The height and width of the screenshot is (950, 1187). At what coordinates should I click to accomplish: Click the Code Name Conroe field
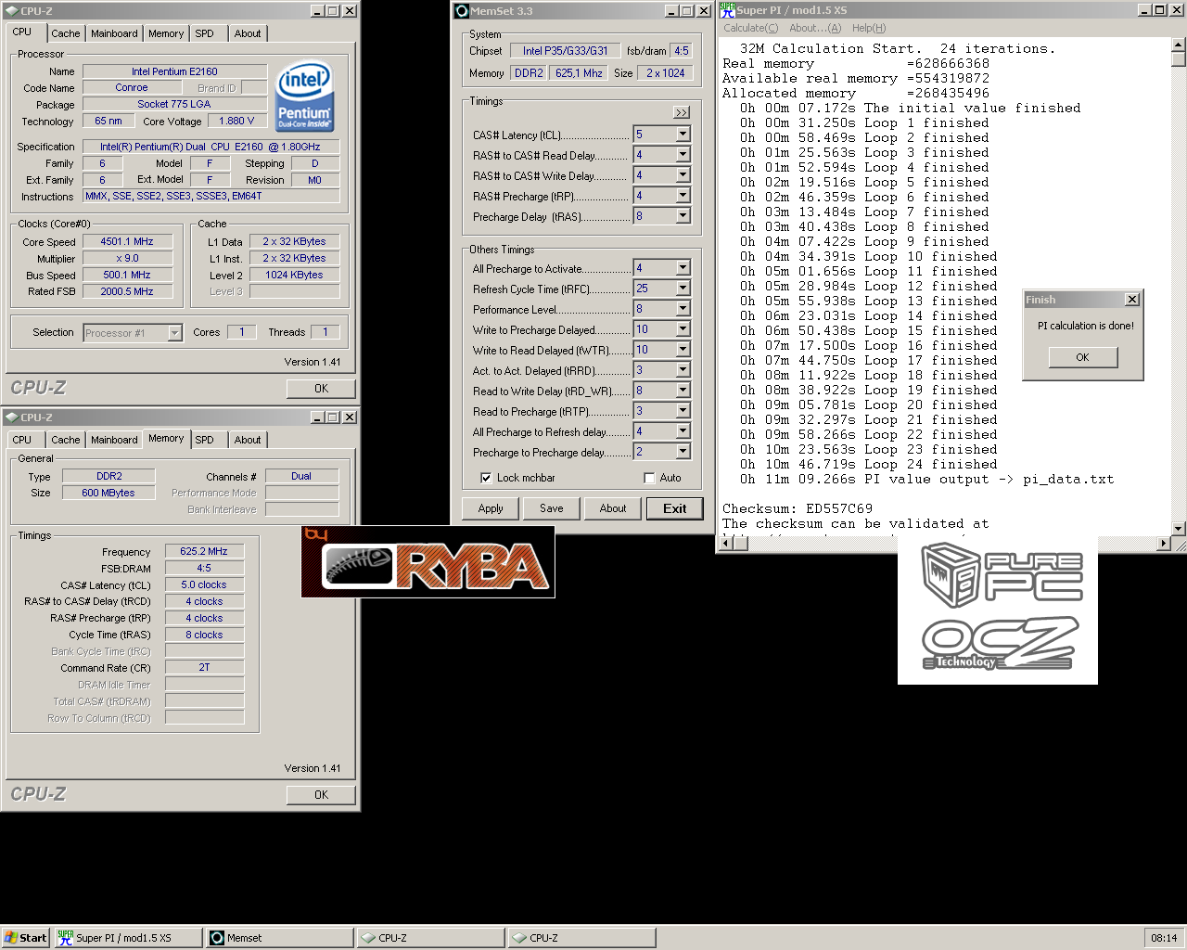pos(131,87)
